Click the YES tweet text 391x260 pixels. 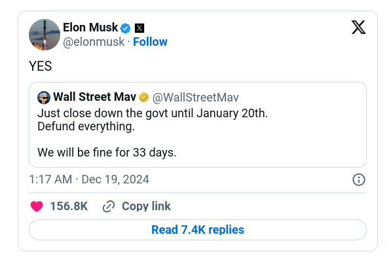tap(41, 66)
